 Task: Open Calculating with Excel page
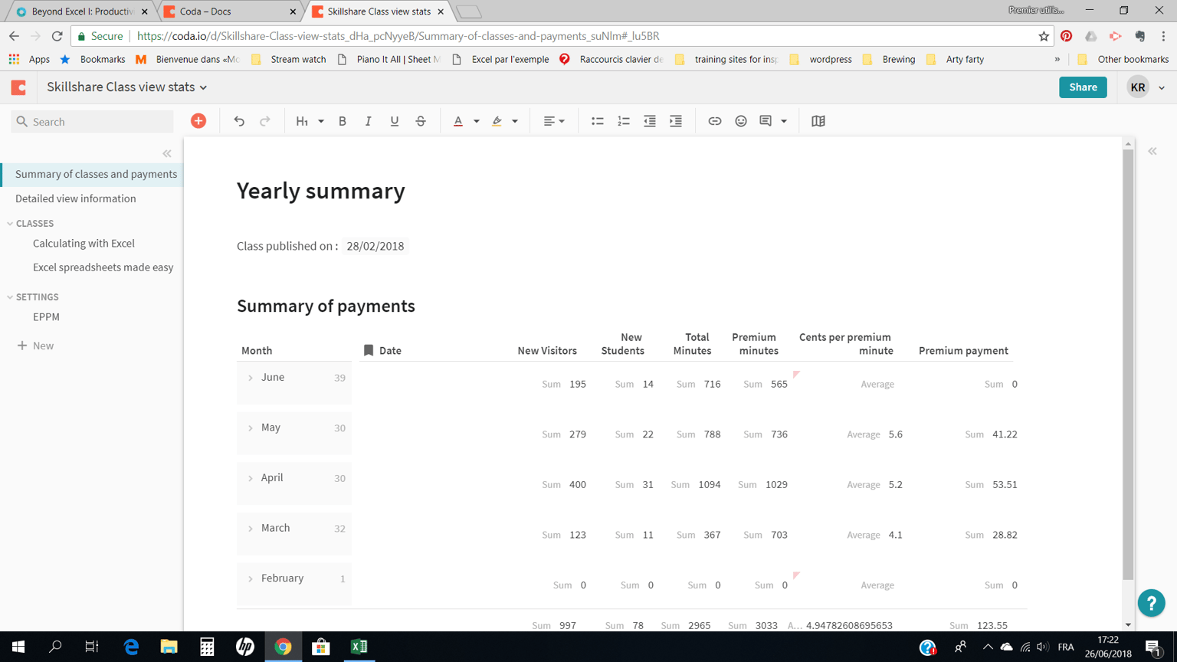[x=84, y=243]
